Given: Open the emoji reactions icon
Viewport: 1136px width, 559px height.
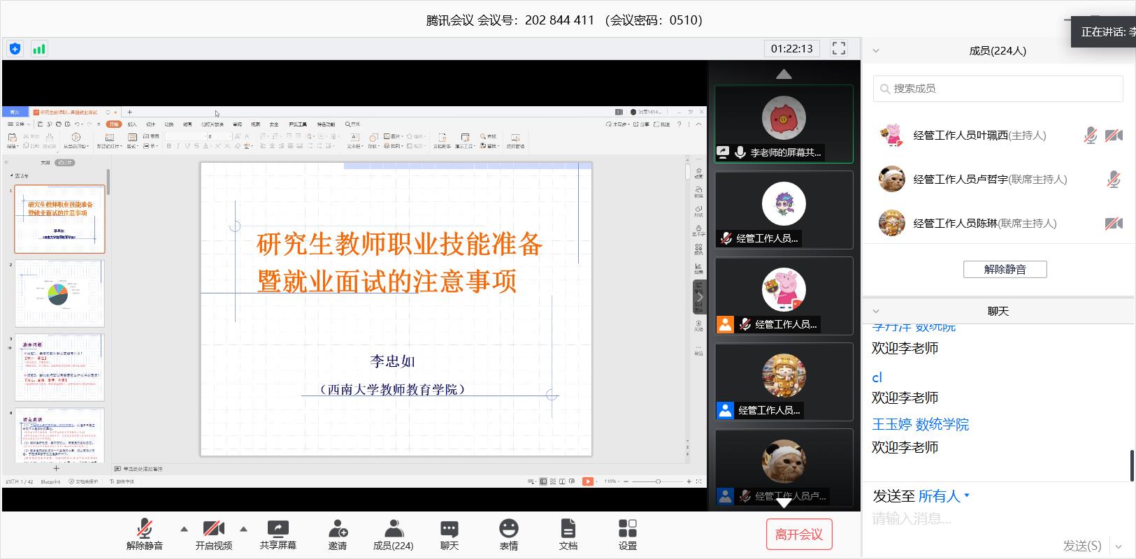Looking at the screenshot, I should [508, 535].
